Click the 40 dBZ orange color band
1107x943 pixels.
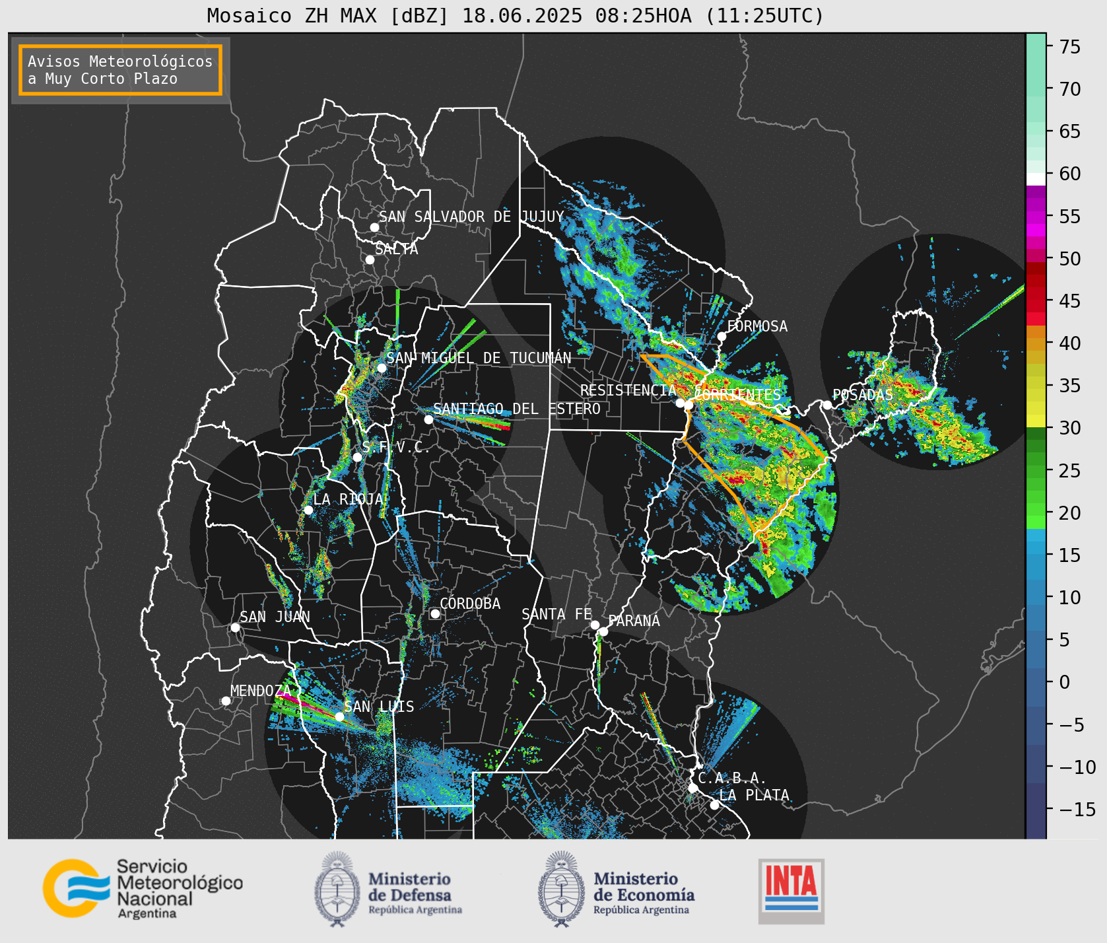pos(1036,343)
